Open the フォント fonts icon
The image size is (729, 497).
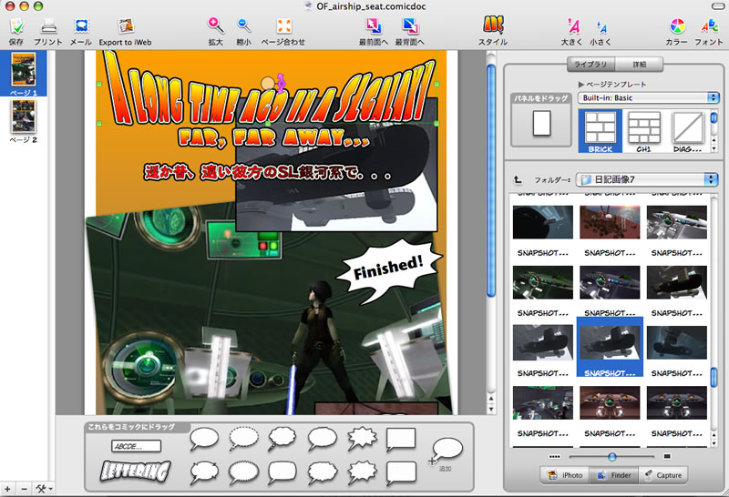tap(710, 26)
